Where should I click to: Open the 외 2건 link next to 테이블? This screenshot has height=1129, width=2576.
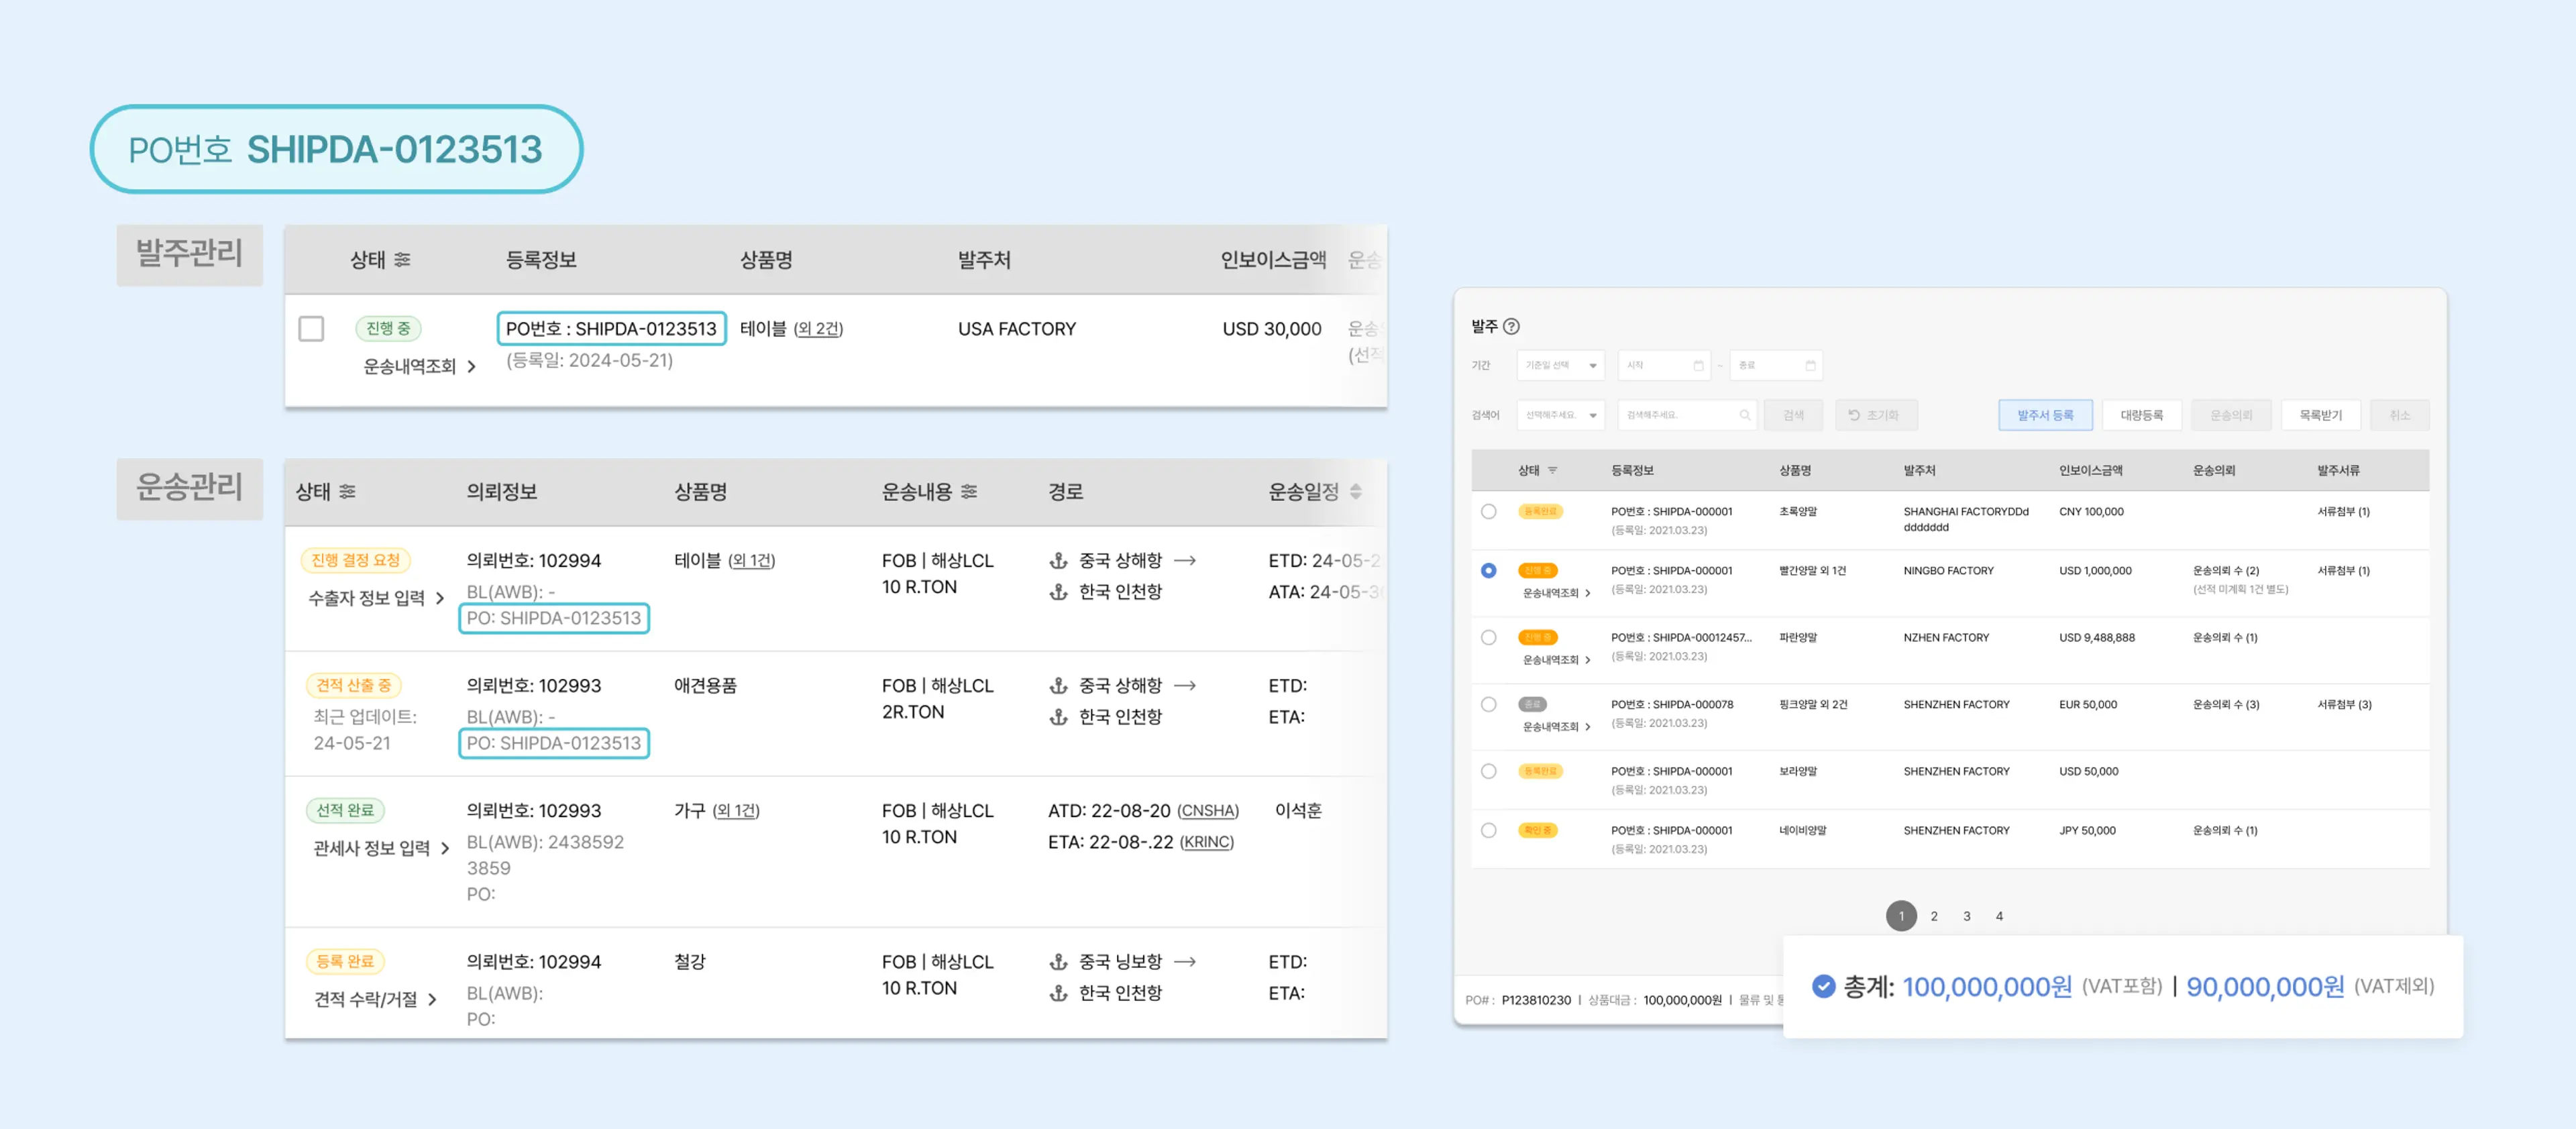[818, 328]
